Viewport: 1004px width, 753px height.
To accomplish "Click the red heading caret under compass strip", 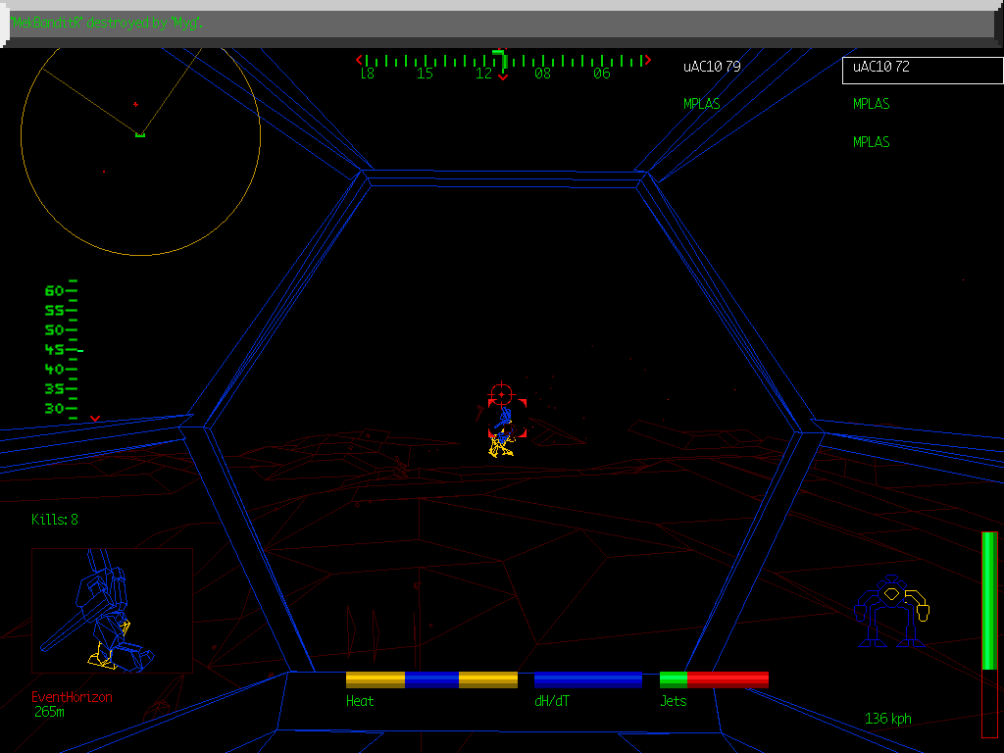I will click(x=503, y=77).
